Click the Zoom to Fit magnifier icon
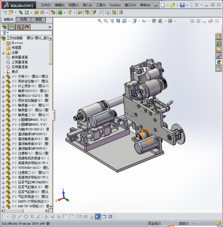The width and height of the screenshot is (223, 227). (x=99, y=21)
